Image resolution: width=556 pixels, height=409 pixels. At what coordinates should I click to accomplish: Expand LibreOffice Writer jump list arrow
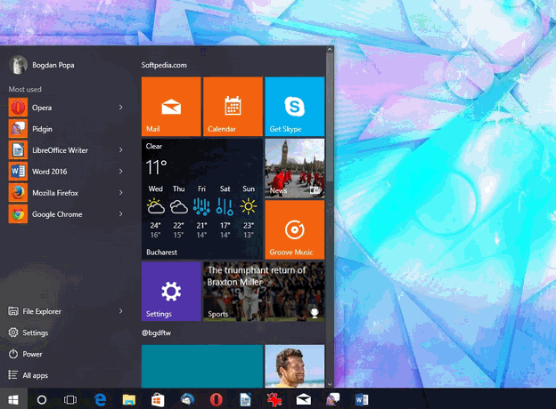(x=121, y=150)
